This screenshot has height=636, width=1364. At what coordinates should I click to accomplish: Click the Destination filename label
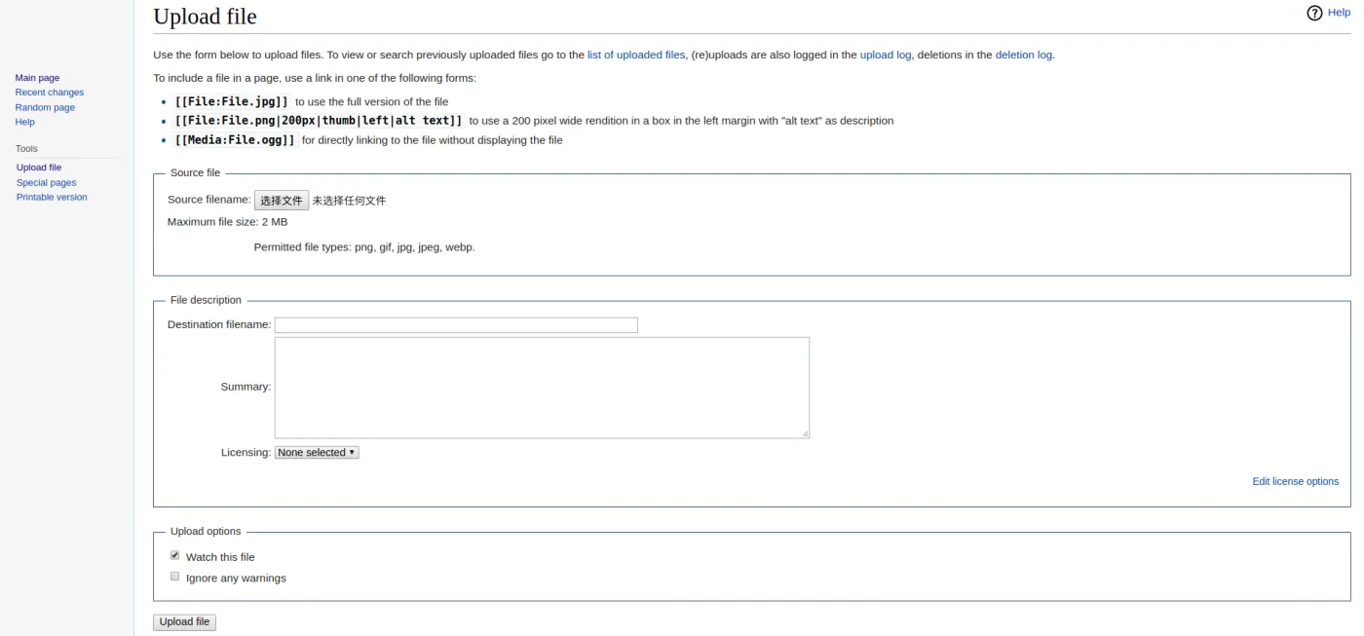tap(219, 324)
